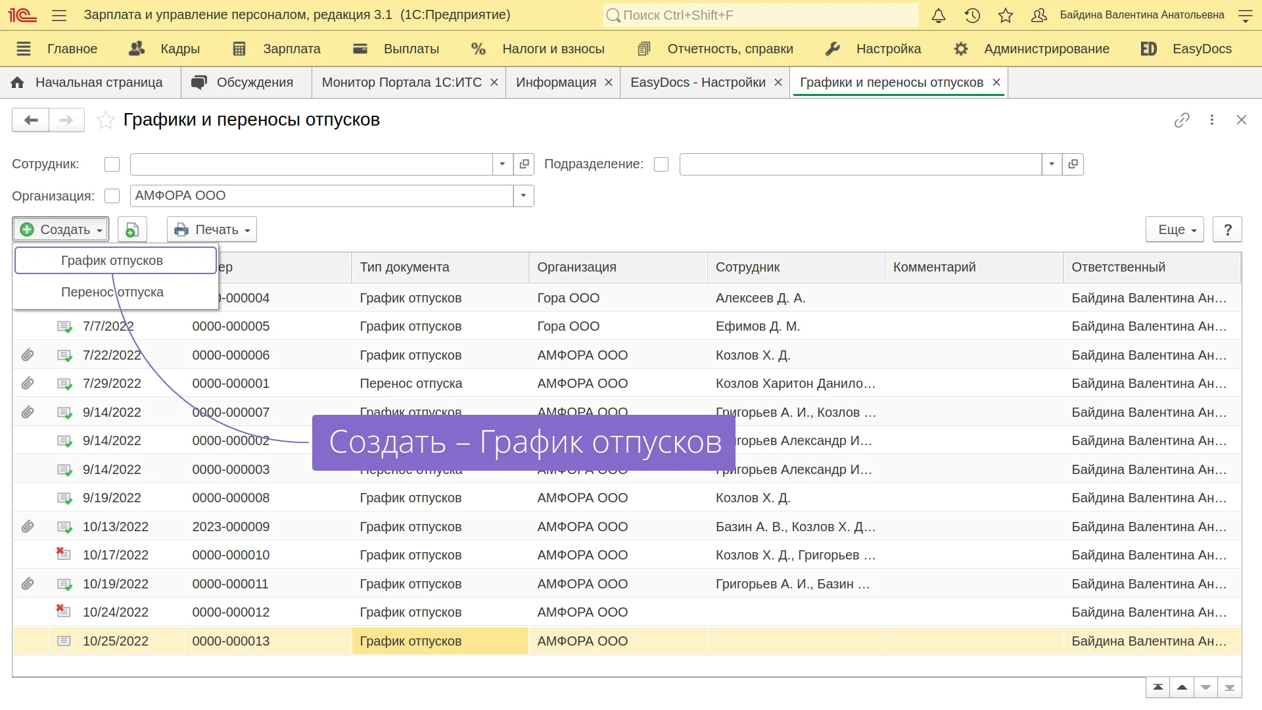The height and width of the screenshot is (710, 1262).
Task: Jump to list end arrow icon
Action: pyautogui.click(x=1229, y=688)
